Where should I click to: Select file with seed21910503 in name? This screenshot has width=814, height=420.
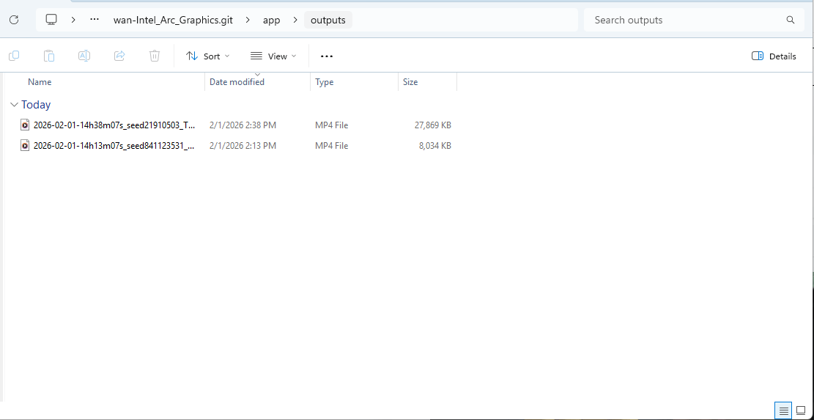[114, 125]
